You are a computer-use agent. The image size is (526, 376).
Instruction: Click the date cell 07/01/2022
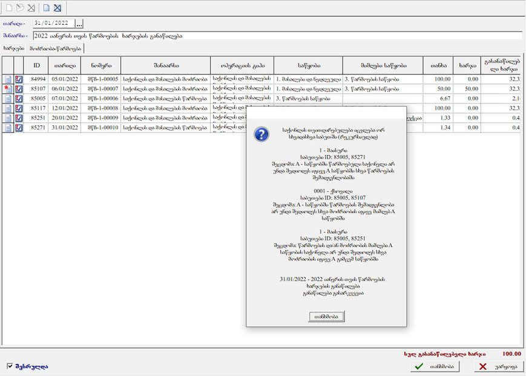point(64,99)
